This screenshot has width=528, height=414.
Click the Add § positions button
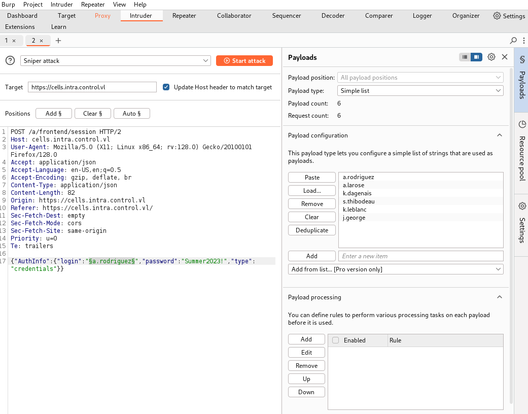[54, 114]
